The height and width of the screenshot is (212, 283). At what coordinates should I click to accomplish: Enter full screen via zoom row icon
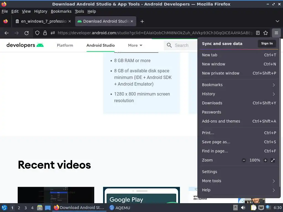[273, 160]
